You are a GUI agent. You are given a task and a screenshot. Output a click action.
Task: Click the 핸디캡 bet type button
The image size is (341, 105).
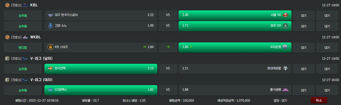[23, 47]
